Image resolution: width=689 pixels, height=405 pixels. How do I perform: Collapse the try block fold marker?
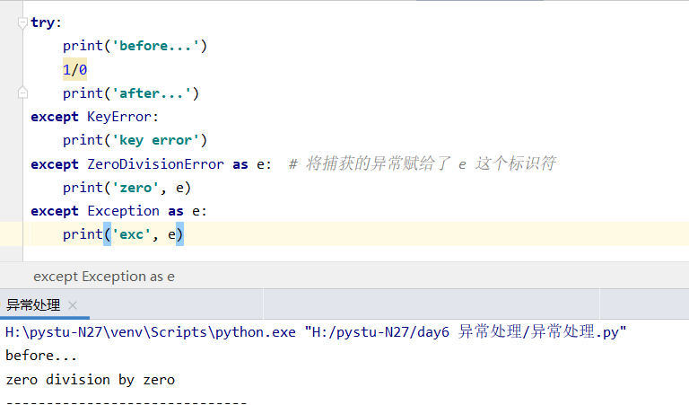point(22,22)
